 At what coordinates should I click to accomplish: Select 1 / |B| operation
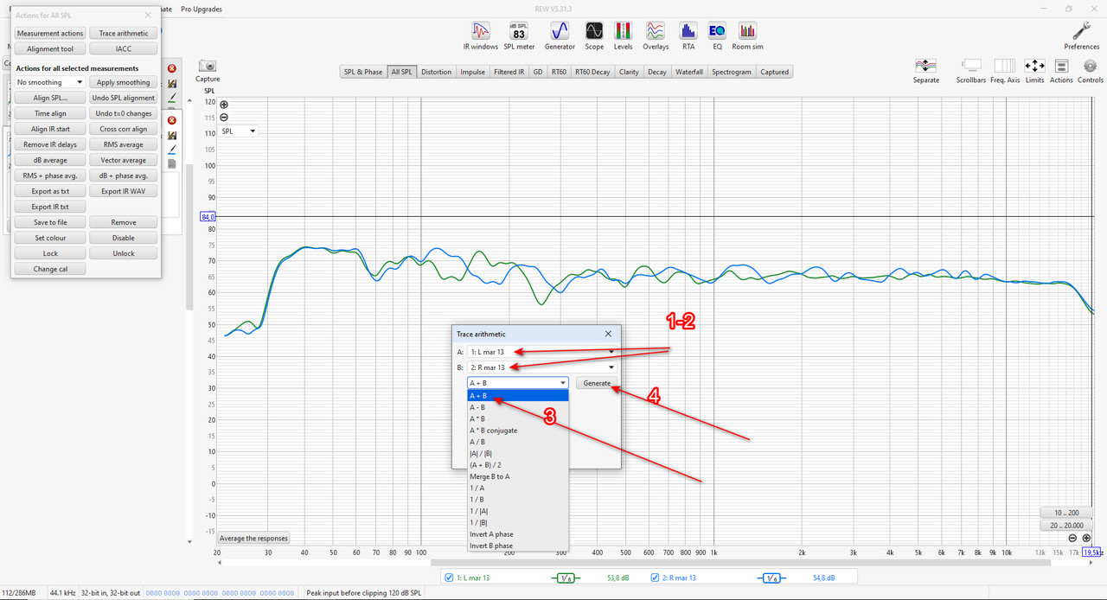click(x=517, y=522)
